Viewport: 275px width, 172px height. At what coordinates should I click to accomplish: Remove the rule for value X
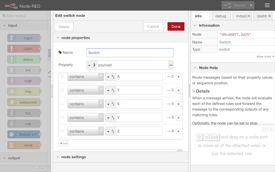178,104
